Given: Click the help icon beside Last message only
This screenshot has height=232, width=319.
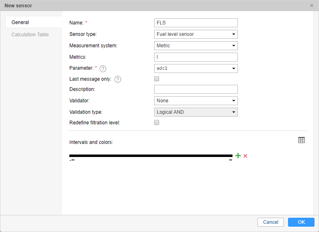Looking at the screenshot, I should [x=118, y=80].
